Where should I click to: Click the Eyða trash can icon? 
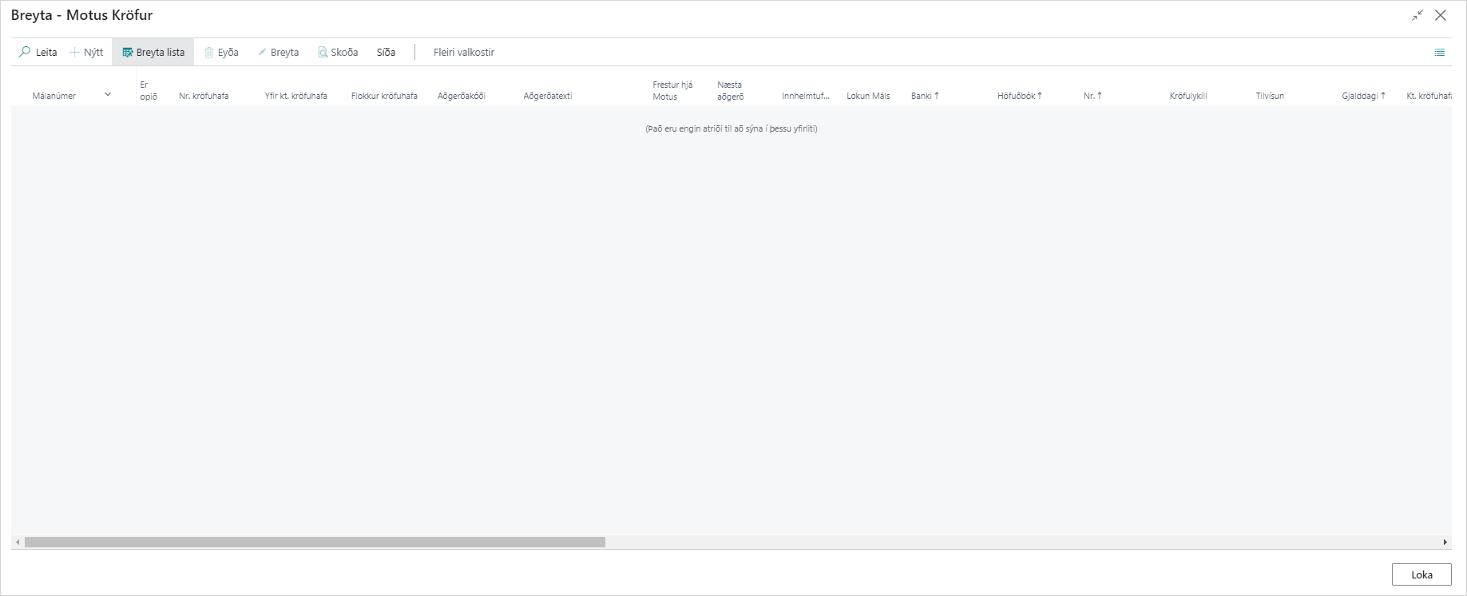(209, 53)
